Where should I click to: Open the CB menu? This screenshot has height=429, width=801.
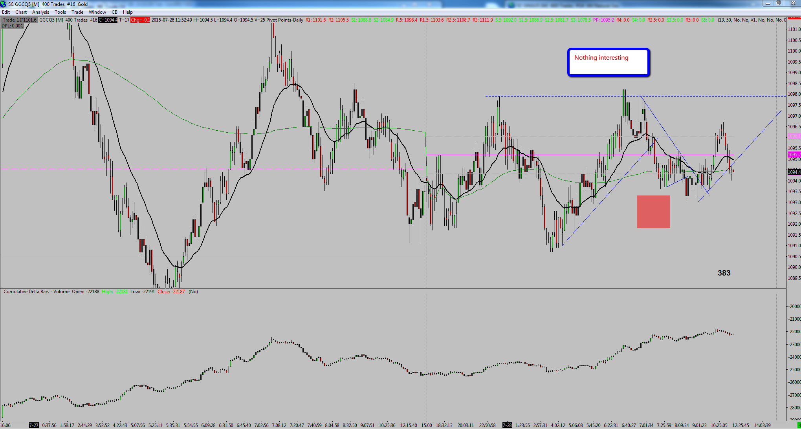115,12
